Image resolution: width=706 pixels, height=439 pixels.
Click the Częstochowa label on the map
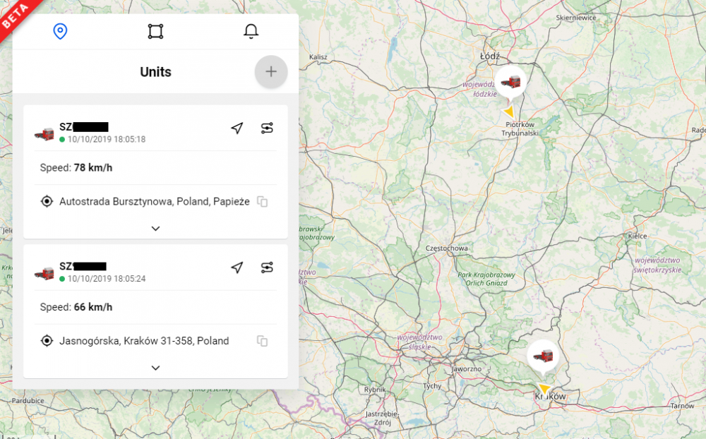click(x=447, y=248)
